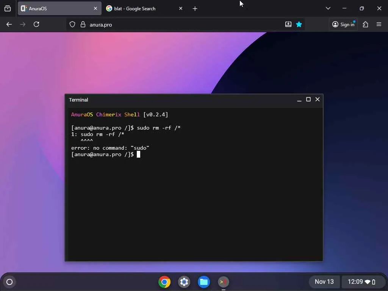
Task: Open the Nov 13 date panel
Action: pyautogui.click(x=324, y=282)
